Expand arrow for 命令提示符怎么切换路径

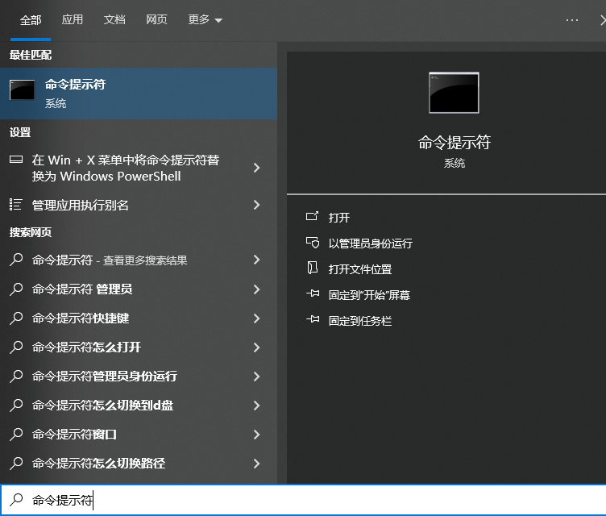(256, 464)
